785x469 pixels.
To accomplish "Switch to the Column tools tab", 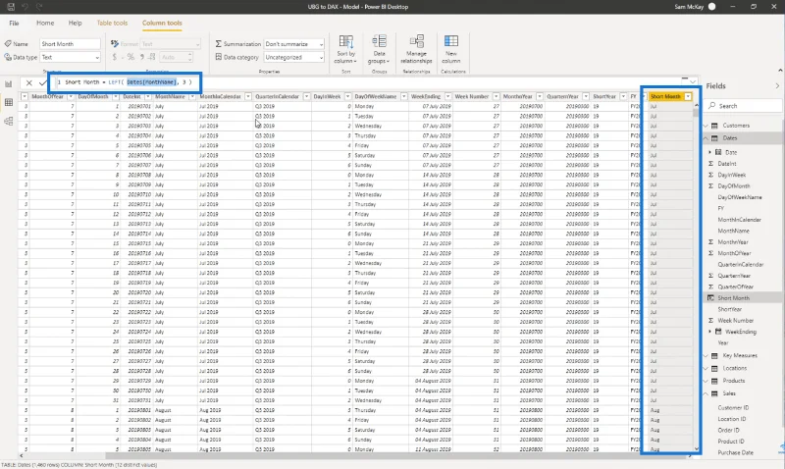I will click(162, 23).
